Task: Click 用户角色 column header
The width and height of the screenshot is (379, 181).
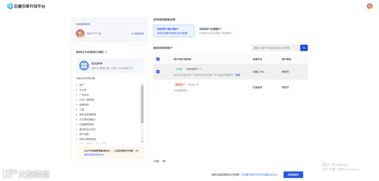Action: (x=286, y=59)
